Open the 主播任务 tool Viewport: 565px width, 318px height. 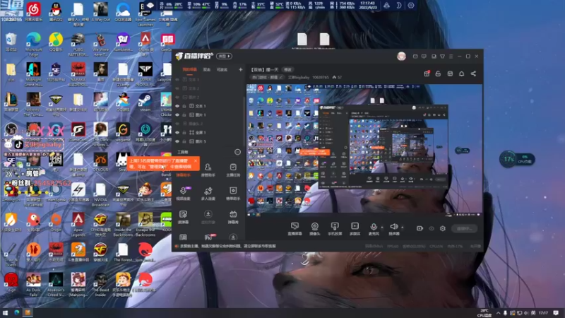[x=233, y=170]
